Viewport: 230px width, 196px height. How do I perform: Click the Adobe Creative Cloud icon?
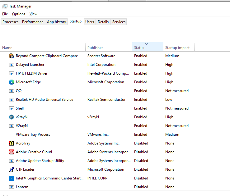(12, 152)
